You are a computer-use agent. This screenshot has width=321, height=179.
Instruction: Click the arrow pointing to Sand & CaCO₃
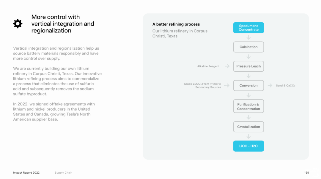(x=270, y=86)
